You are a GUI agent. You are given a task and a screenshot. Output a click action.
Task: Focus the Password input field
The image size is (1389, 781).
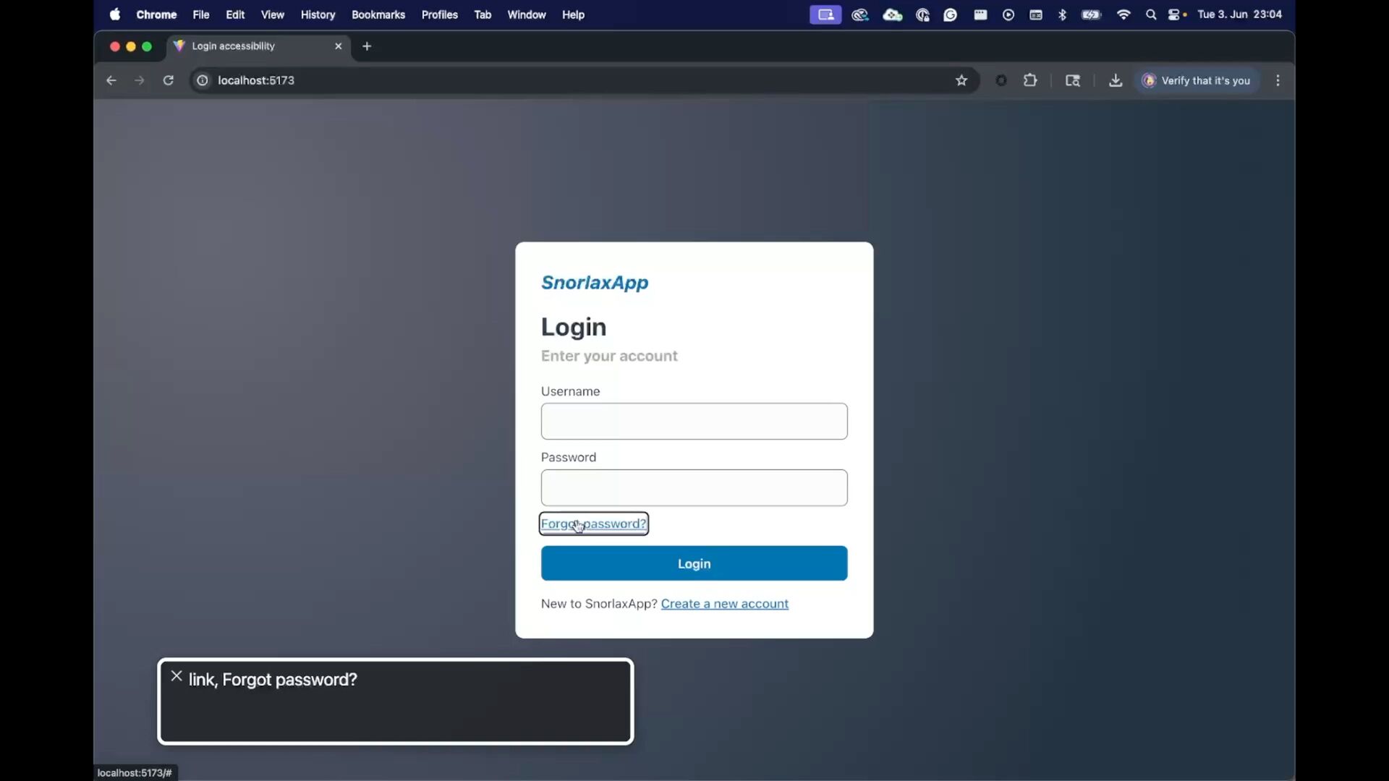point(694,487)
